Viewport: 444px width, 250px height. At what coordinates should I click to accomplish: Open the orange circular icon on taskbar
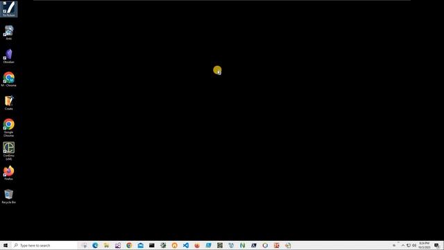(174, 245)
